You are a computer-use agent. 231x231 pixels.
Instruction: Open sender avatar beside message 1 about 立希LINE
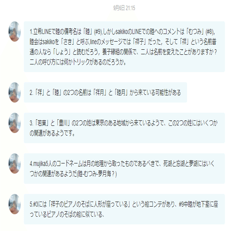(15, 31)
